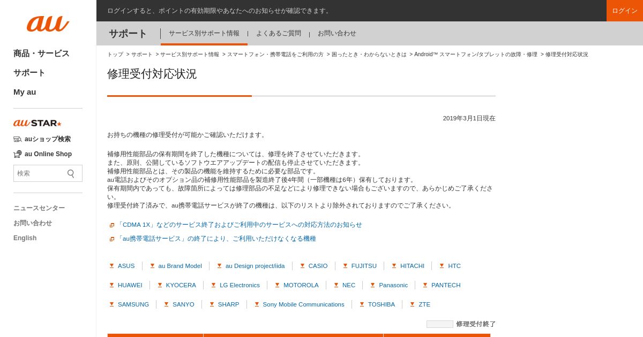Open sidebar お問い合わせ link
643x337 pixels.
pyautogui.click(x=33, y=223)
